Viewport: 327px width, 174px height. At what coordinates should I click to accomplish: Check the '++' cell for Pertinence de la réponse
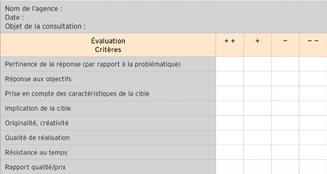point(230,64)
